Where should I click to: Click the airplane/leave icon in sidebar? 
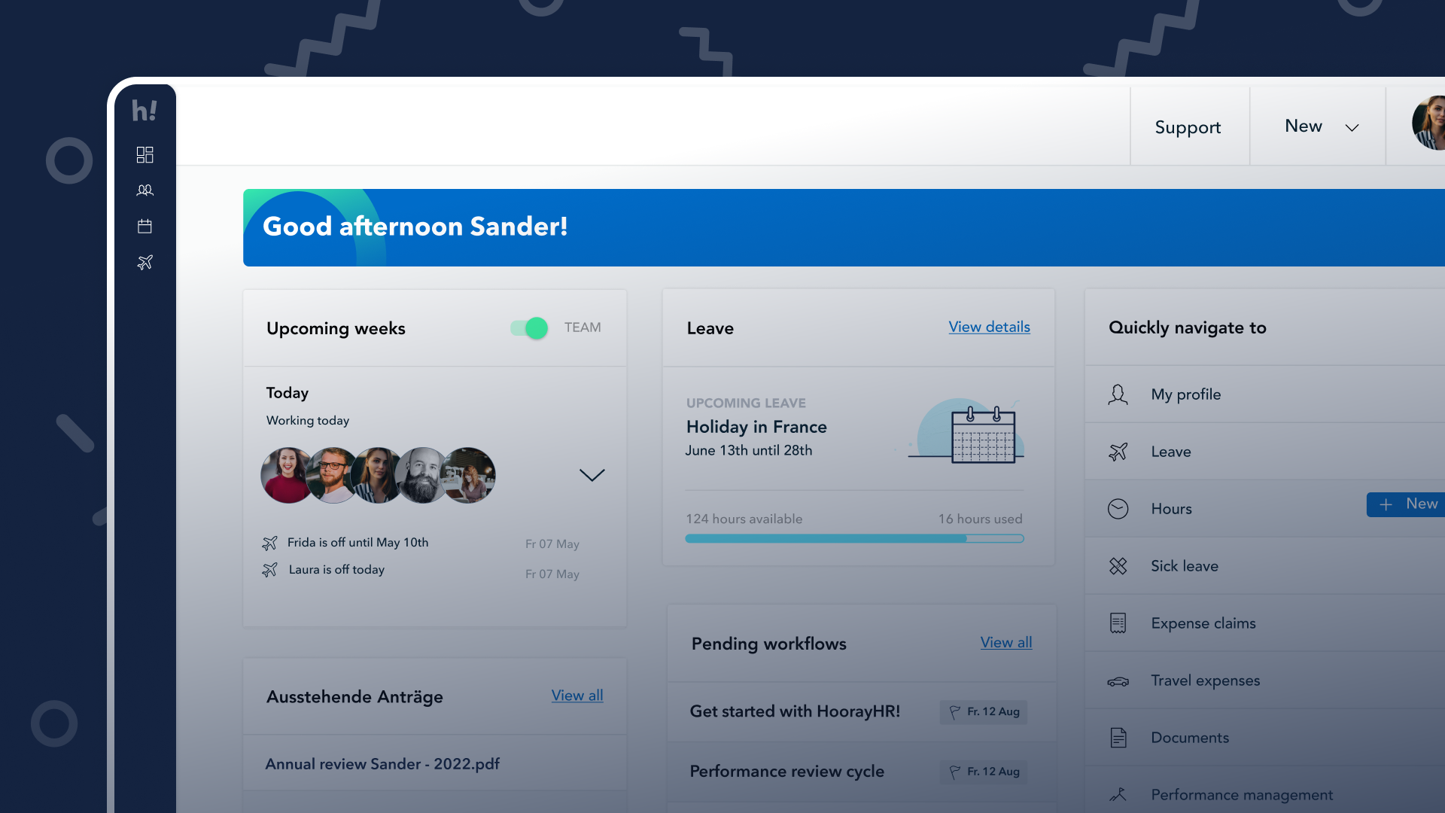[x=144, y=262]
